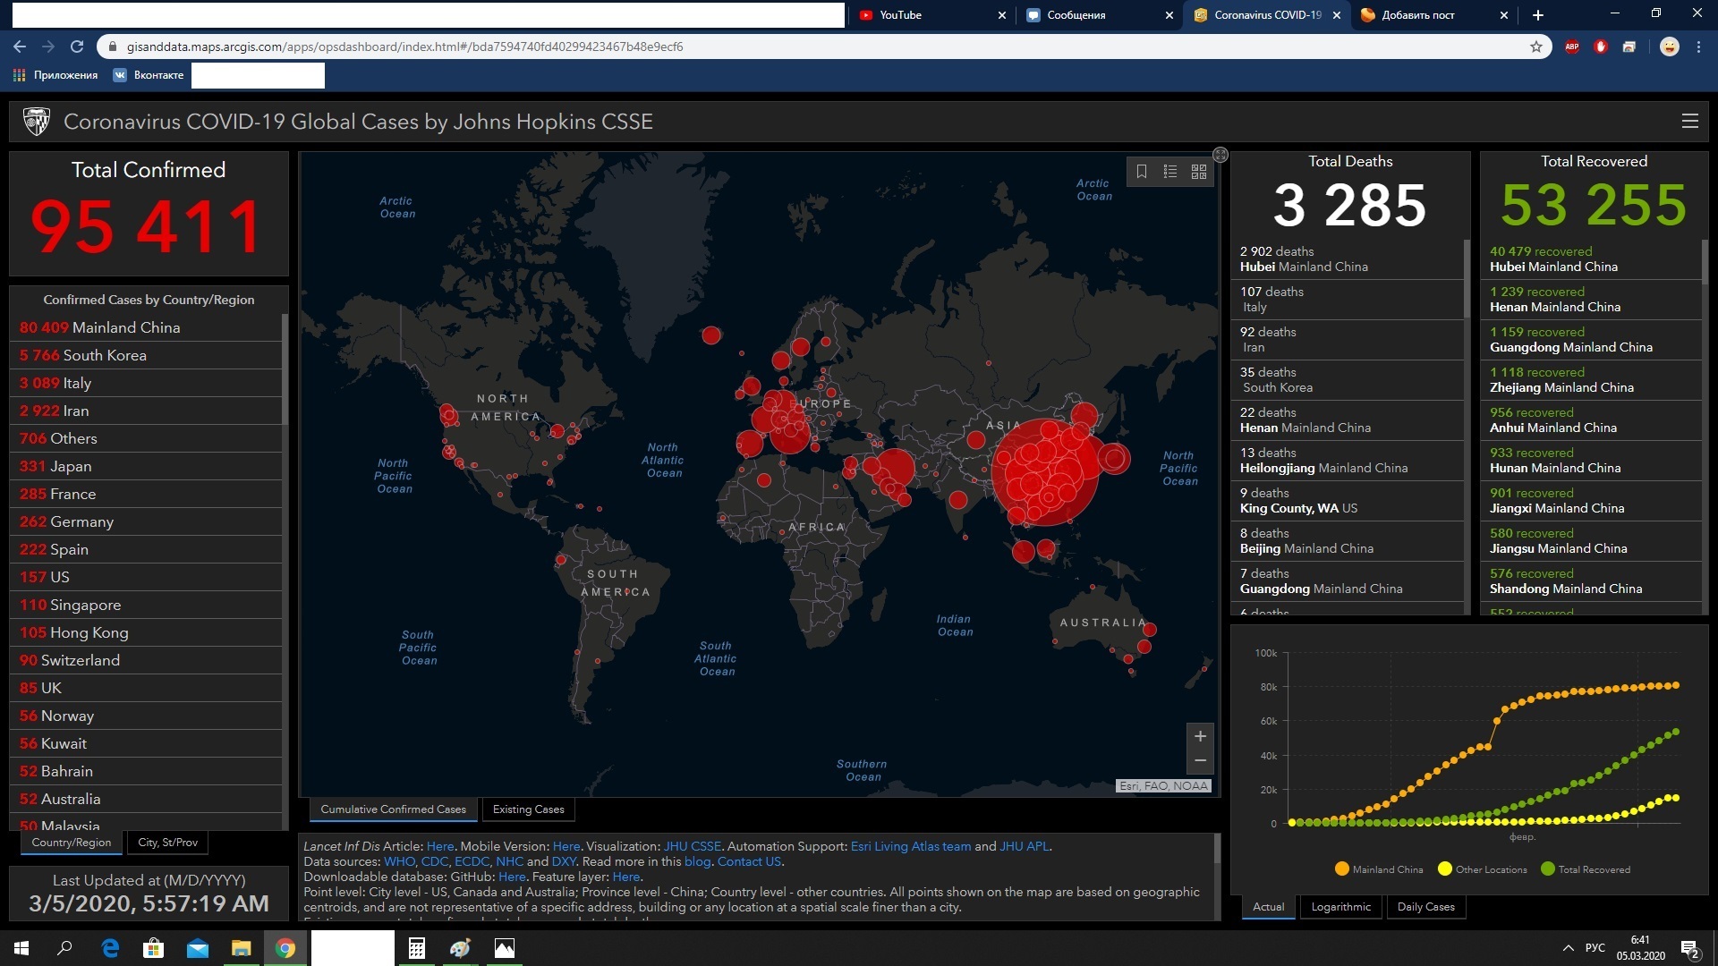Screen dimensions: 1718x966
Task: Select Cumulative Confirmed Cases map tab
Action: click(x=394, y=809)
